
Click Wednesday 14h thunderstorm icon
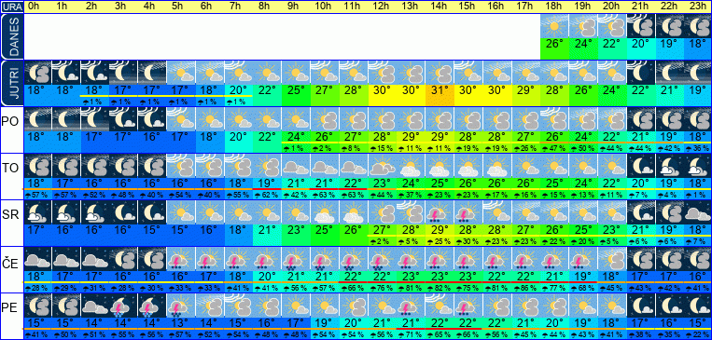tap(440, 212)
